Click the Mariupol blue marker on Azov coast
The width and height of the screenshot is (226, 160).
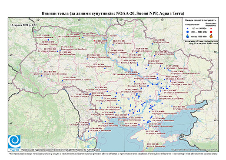[x=172, y=106]
